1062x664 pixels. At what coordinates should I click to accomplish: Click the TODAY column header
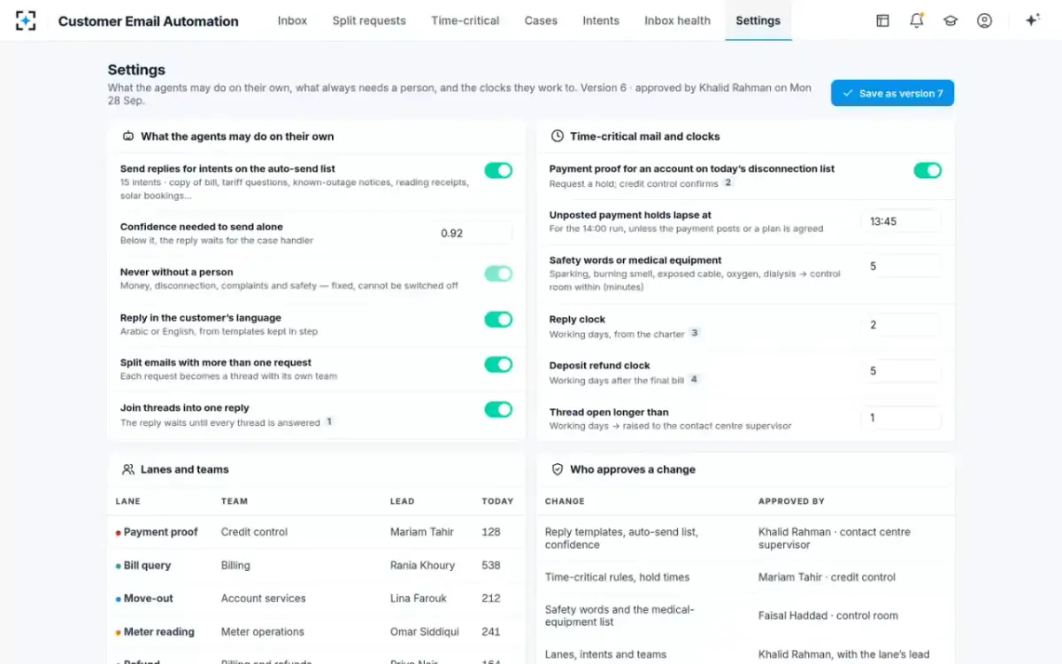coord(497,501)
